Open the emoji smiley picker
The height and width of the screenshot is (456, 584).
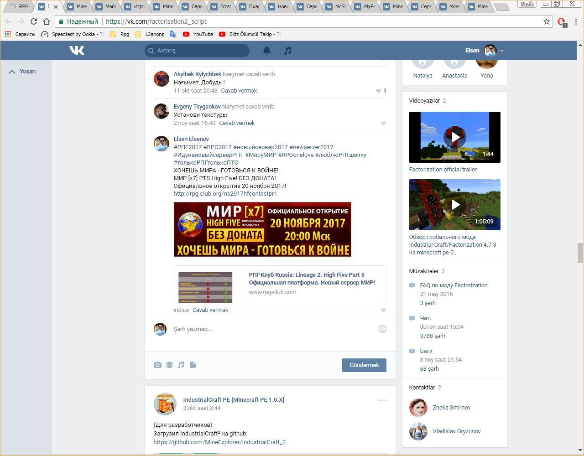click(382, 329)
